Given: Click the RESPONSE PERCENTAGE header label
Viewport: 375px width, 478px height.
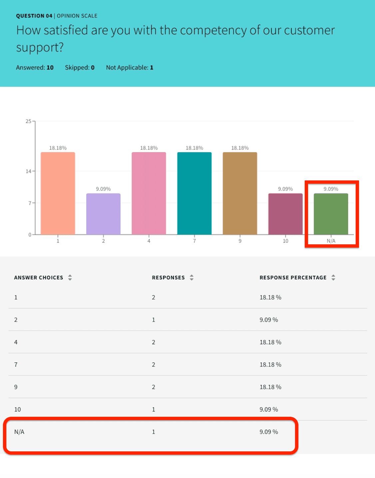Looking at the screenshot, I should (293, 278).
